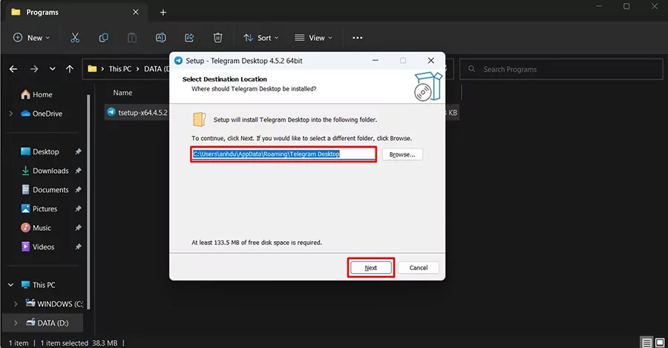The height and width of the screenshot is (348, 668).
Task: Open the See more three-dots menu
Action: (x=358, y=38)
